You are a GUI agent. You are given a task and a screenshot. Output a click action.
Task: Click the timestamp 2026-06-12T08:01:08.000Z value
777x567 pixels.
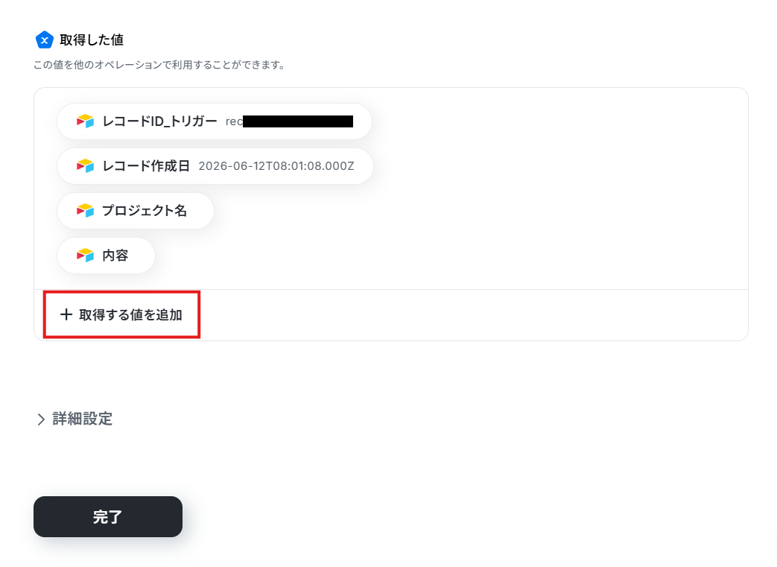(276, 166)
